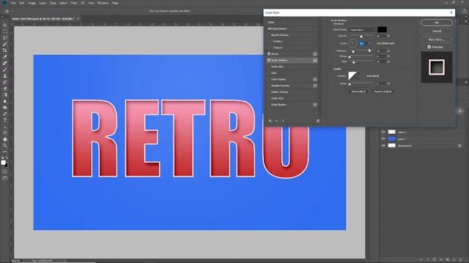The height and width of the screenshot is (263, 469).
Task: Select the Eyedropper tool
Action: coord(5,57)
